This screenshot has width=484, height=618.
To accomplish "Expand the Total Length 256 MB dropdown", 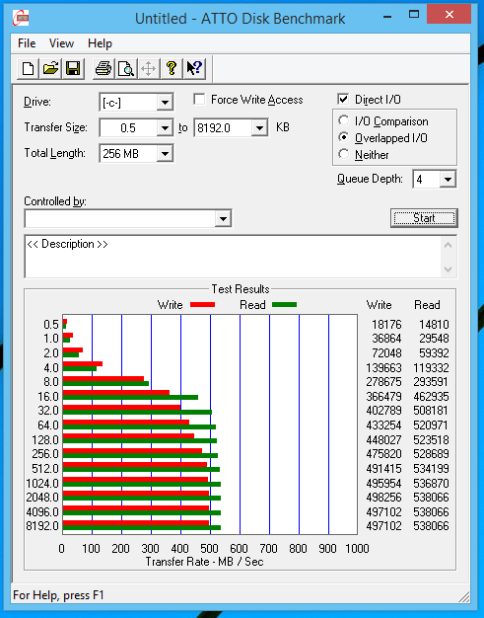I will (165, 153).
